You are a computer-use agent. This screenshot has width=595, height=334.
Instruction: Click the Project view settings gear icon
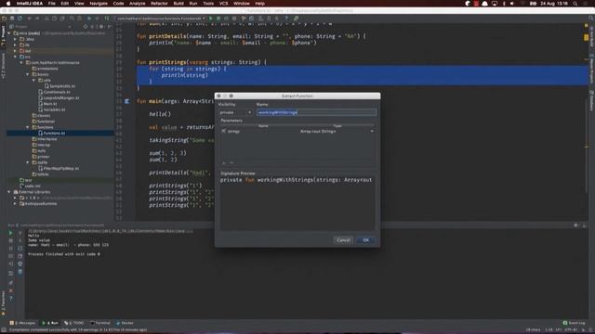(x=101, y=27)
